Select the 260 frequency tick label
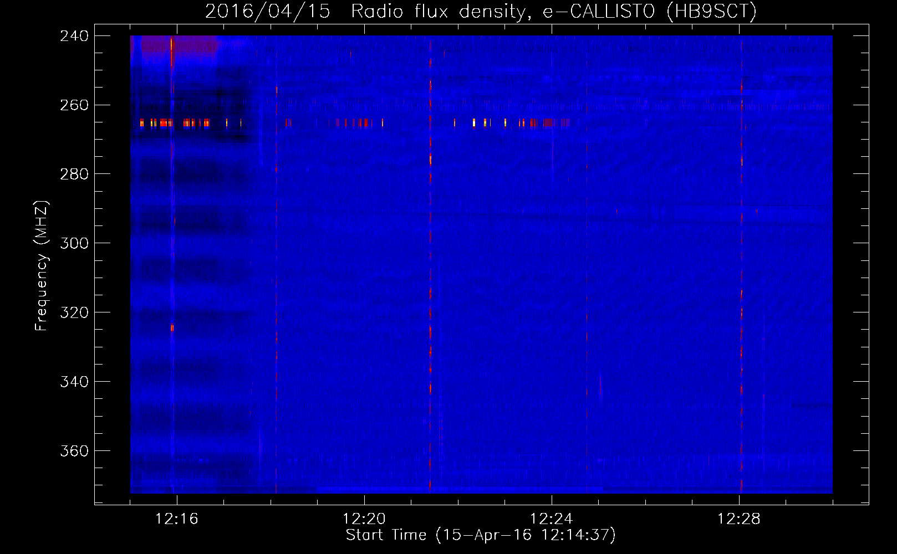The width and height of the screenshot is (897, 554). (74, 105)
